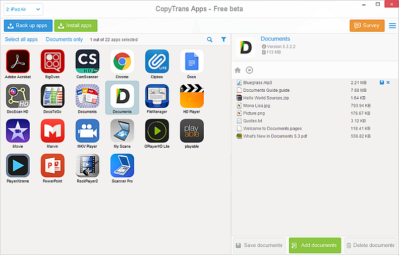Viewport: 399px width, 255px height.
Task: Open the app filter funnel icon
Action: [223, 39]
